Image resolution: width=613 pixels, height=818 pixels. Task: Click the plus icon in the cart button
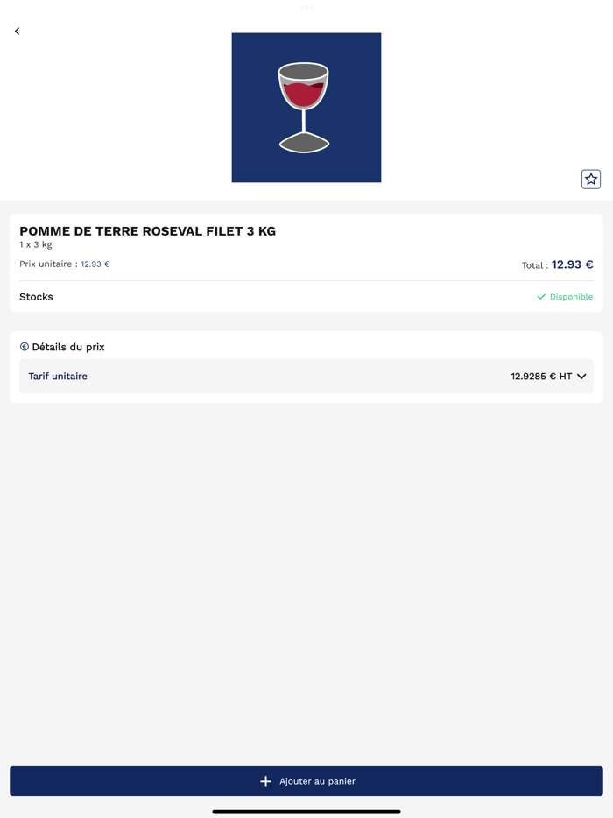click(265, 781)
